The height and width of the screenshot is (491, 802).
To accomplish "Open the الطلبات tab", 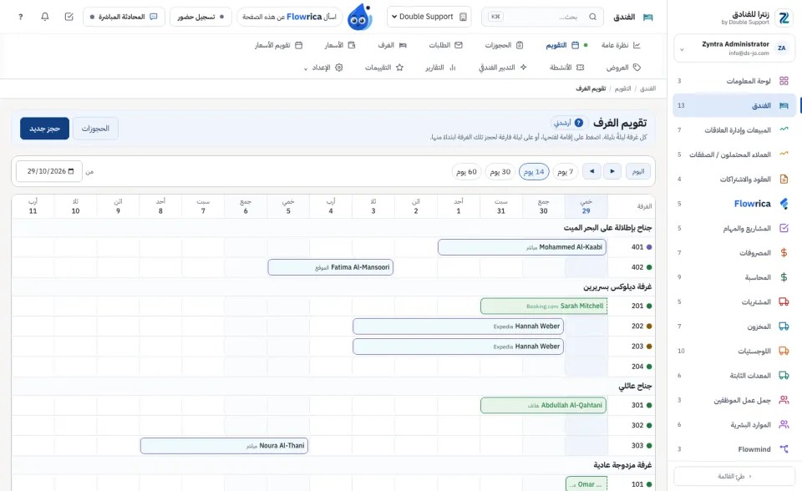I will pyautogui.click(x=445, y=45).
